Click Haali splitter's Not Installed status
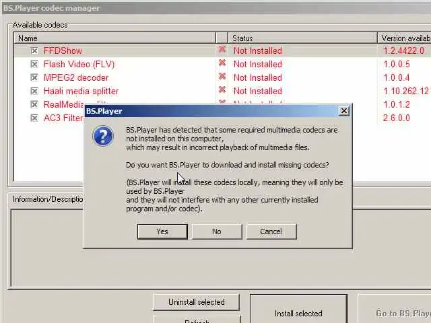Image resolution: width=431 pixels, height=323 pixels. click(258, 92)
